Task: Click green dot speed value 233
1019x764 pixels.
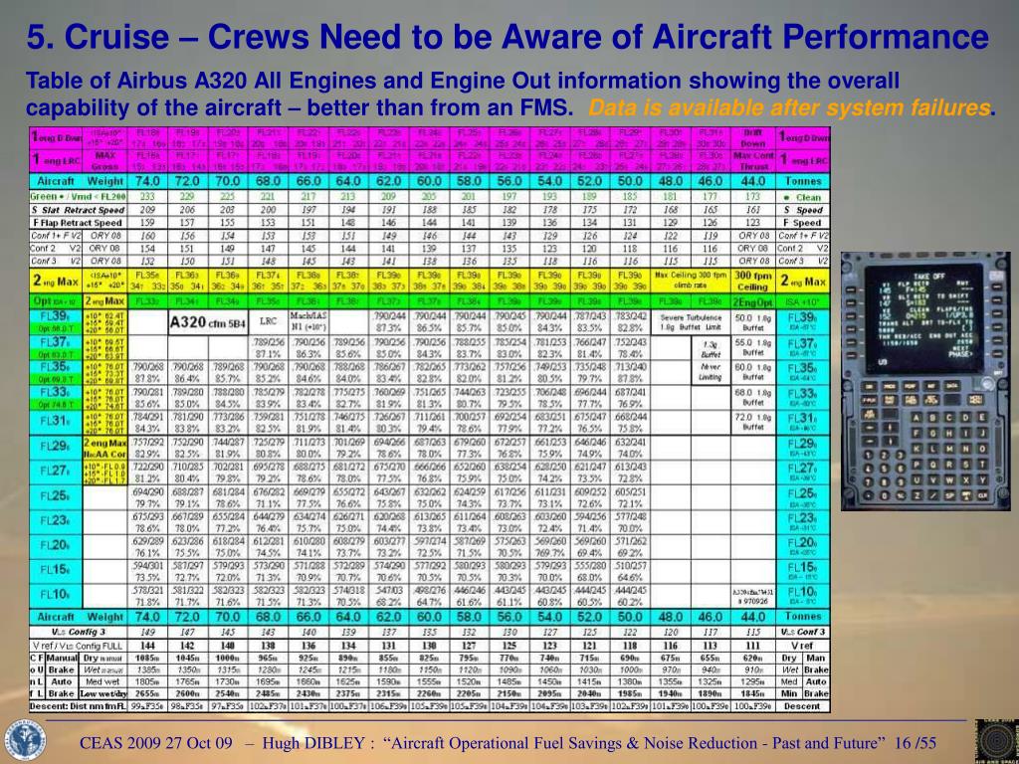Action: click(x=147, y=197)
